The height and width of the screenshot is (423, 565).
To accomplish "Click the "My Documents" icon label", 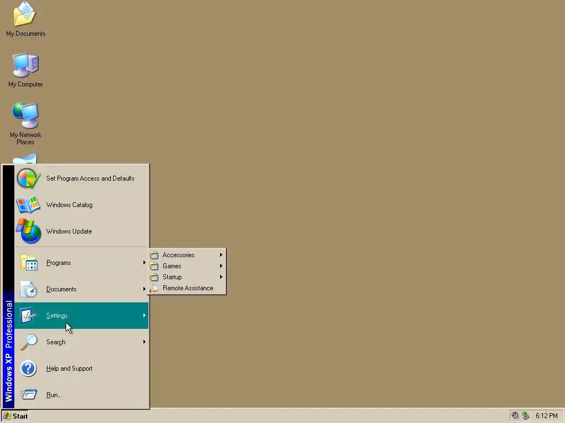I will click(x=25, y=34).
